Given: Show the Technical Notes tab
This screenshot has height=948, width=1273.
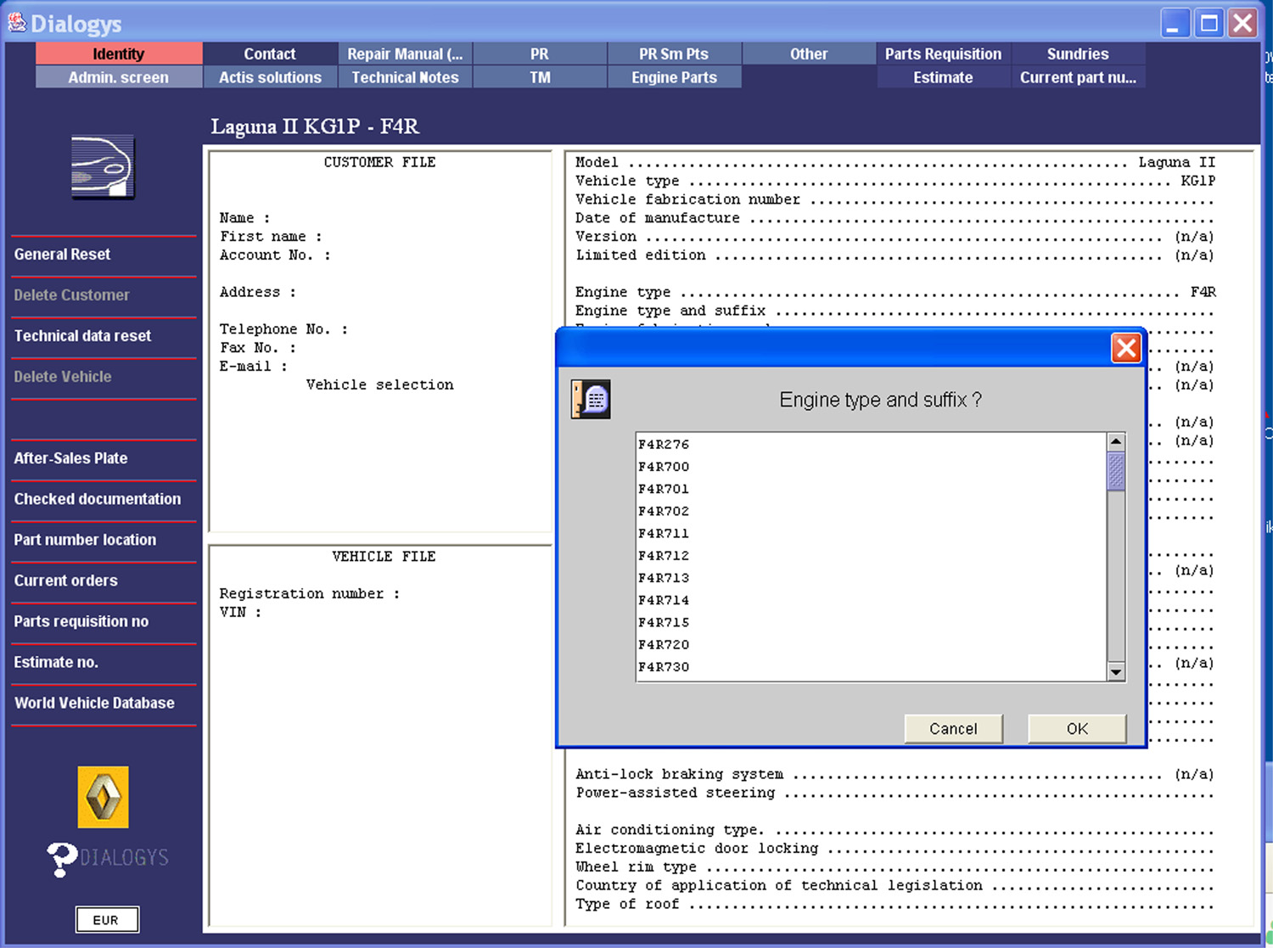Looking at the screenshot, I should 405,77.
